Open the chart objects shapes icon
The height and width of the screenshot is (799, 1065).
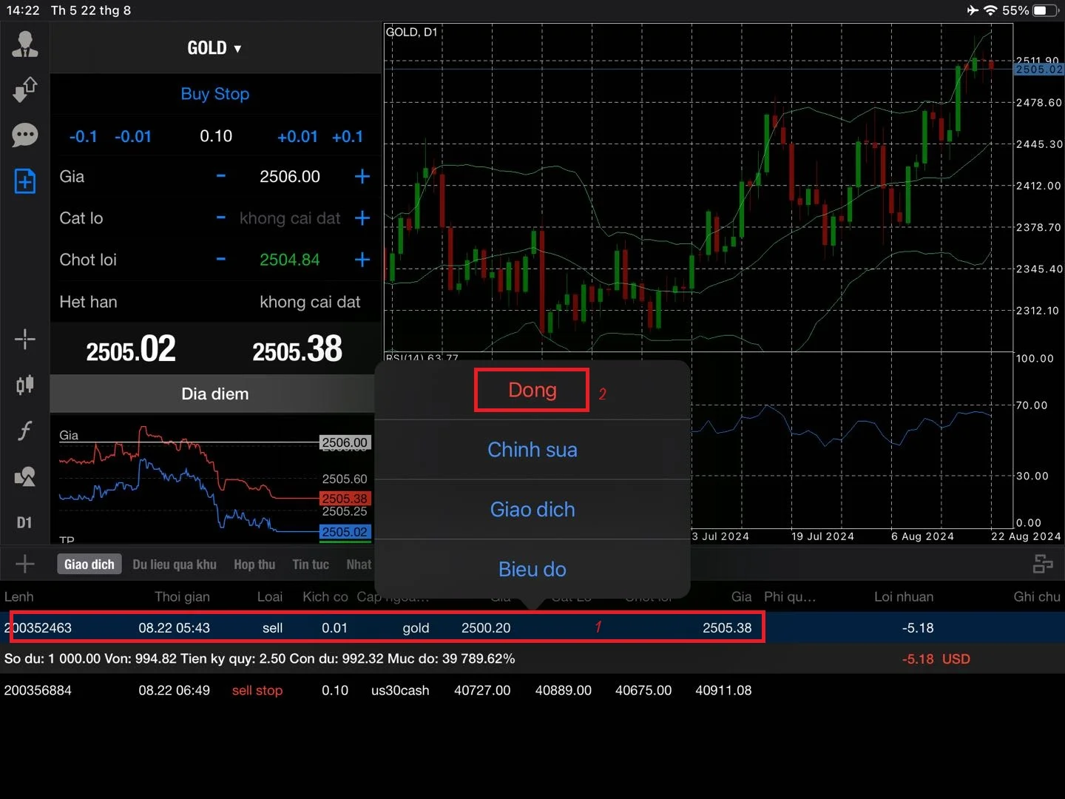coord(25,476)
